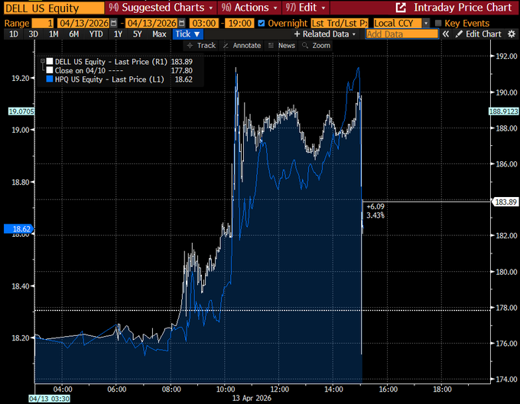
Task: Activate the Zoom magnifier tool
Action: 316,46
